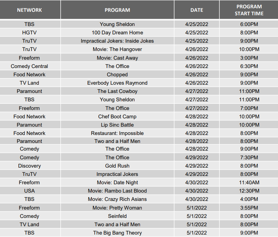Click the DATE column header
The image size is (278, 237).
point(197,10)
